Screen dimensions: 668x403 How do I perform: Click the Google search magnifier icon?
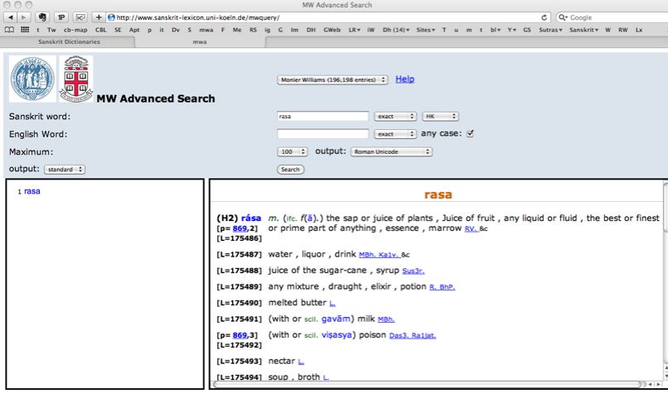pyautogui.click(x=563, y=17)
